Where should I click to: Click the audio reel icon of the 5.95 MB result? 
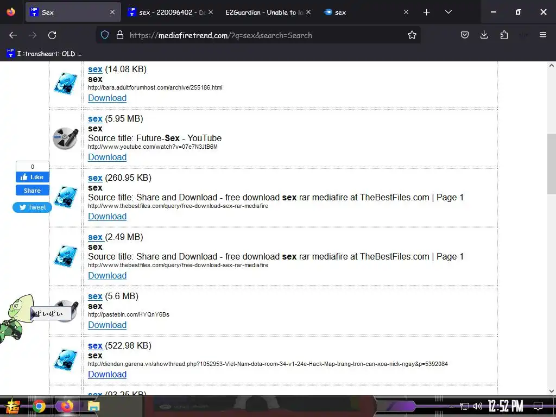tap(66, 138)
